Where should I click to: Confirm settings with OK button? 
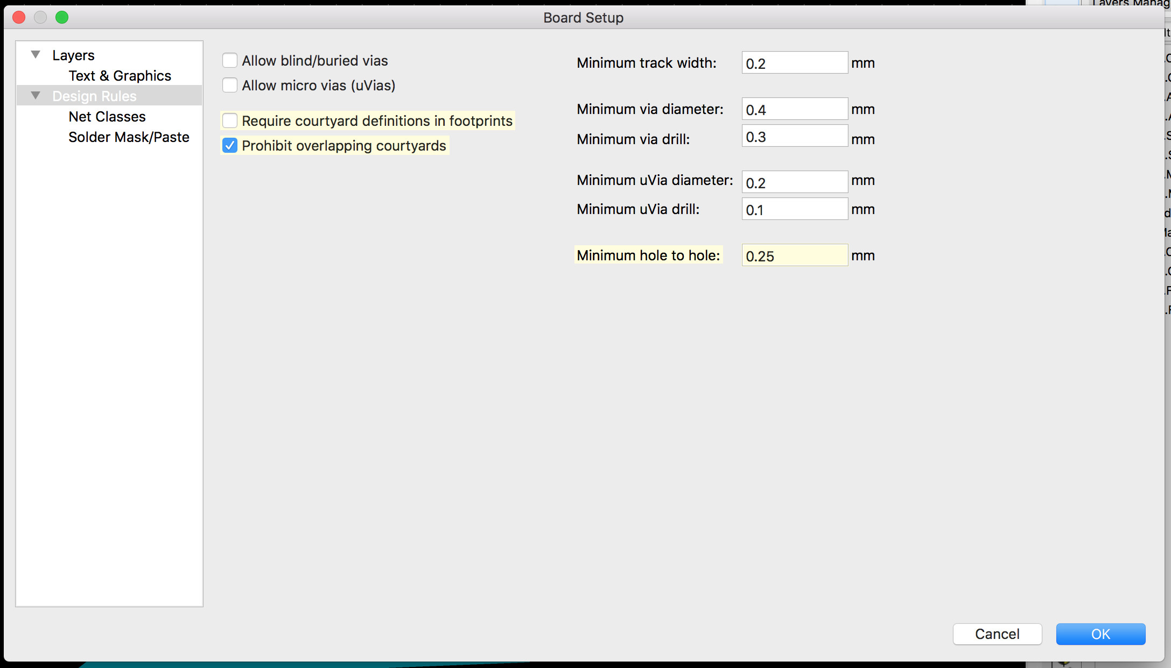tap(1100, 634)
